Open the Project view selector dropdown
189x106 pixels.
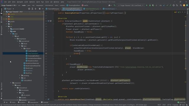pyautogui.click(x=9, y=9)
